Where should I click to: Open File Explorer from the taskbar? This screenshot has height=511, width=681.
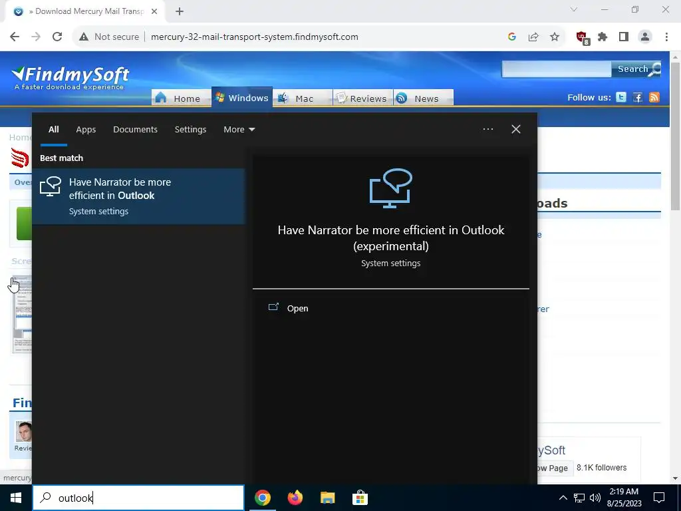(328, 498)
